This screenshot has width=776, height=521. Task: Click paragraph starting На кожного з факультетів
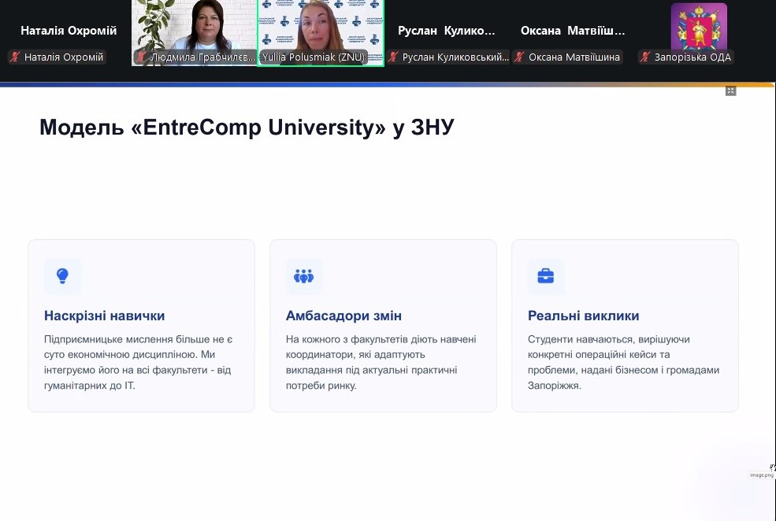click(381, 362)
